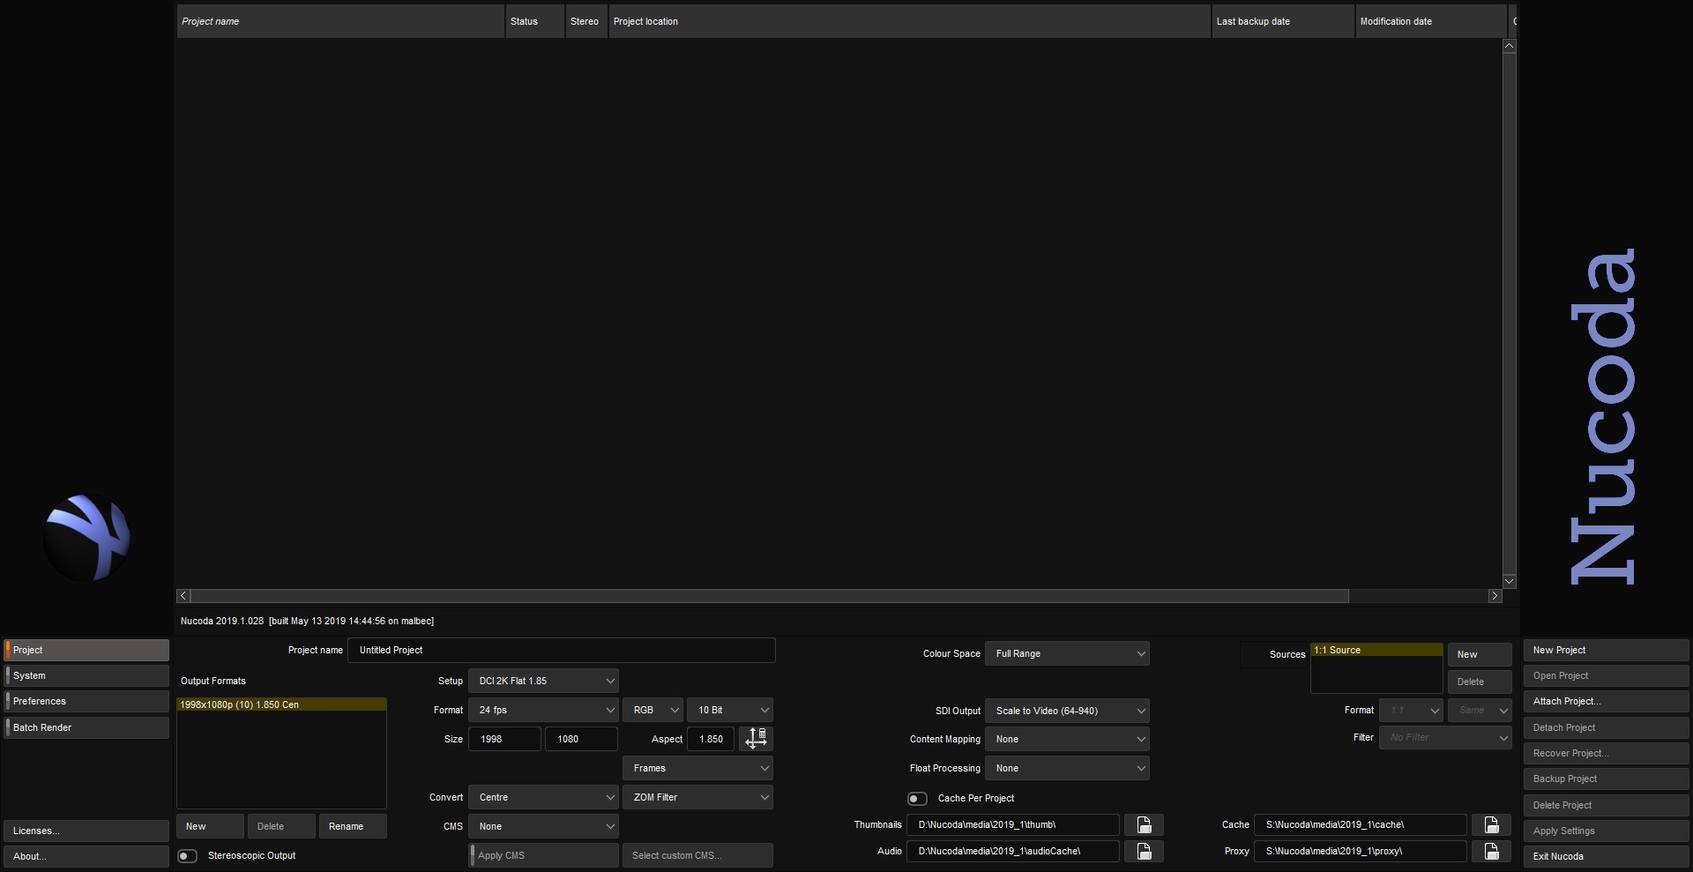The image size is (1693, 872).
Task: Open the SDI Output dropdown
Action: click(x=1067, y=711)
